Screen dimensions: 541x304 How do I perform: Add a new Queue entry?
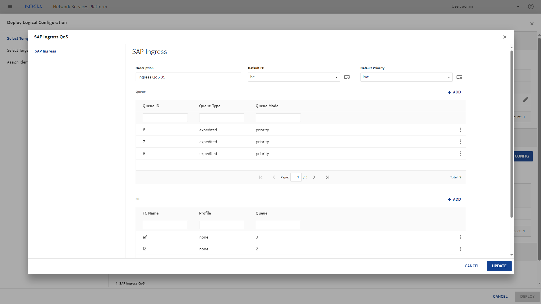point(454,92)
